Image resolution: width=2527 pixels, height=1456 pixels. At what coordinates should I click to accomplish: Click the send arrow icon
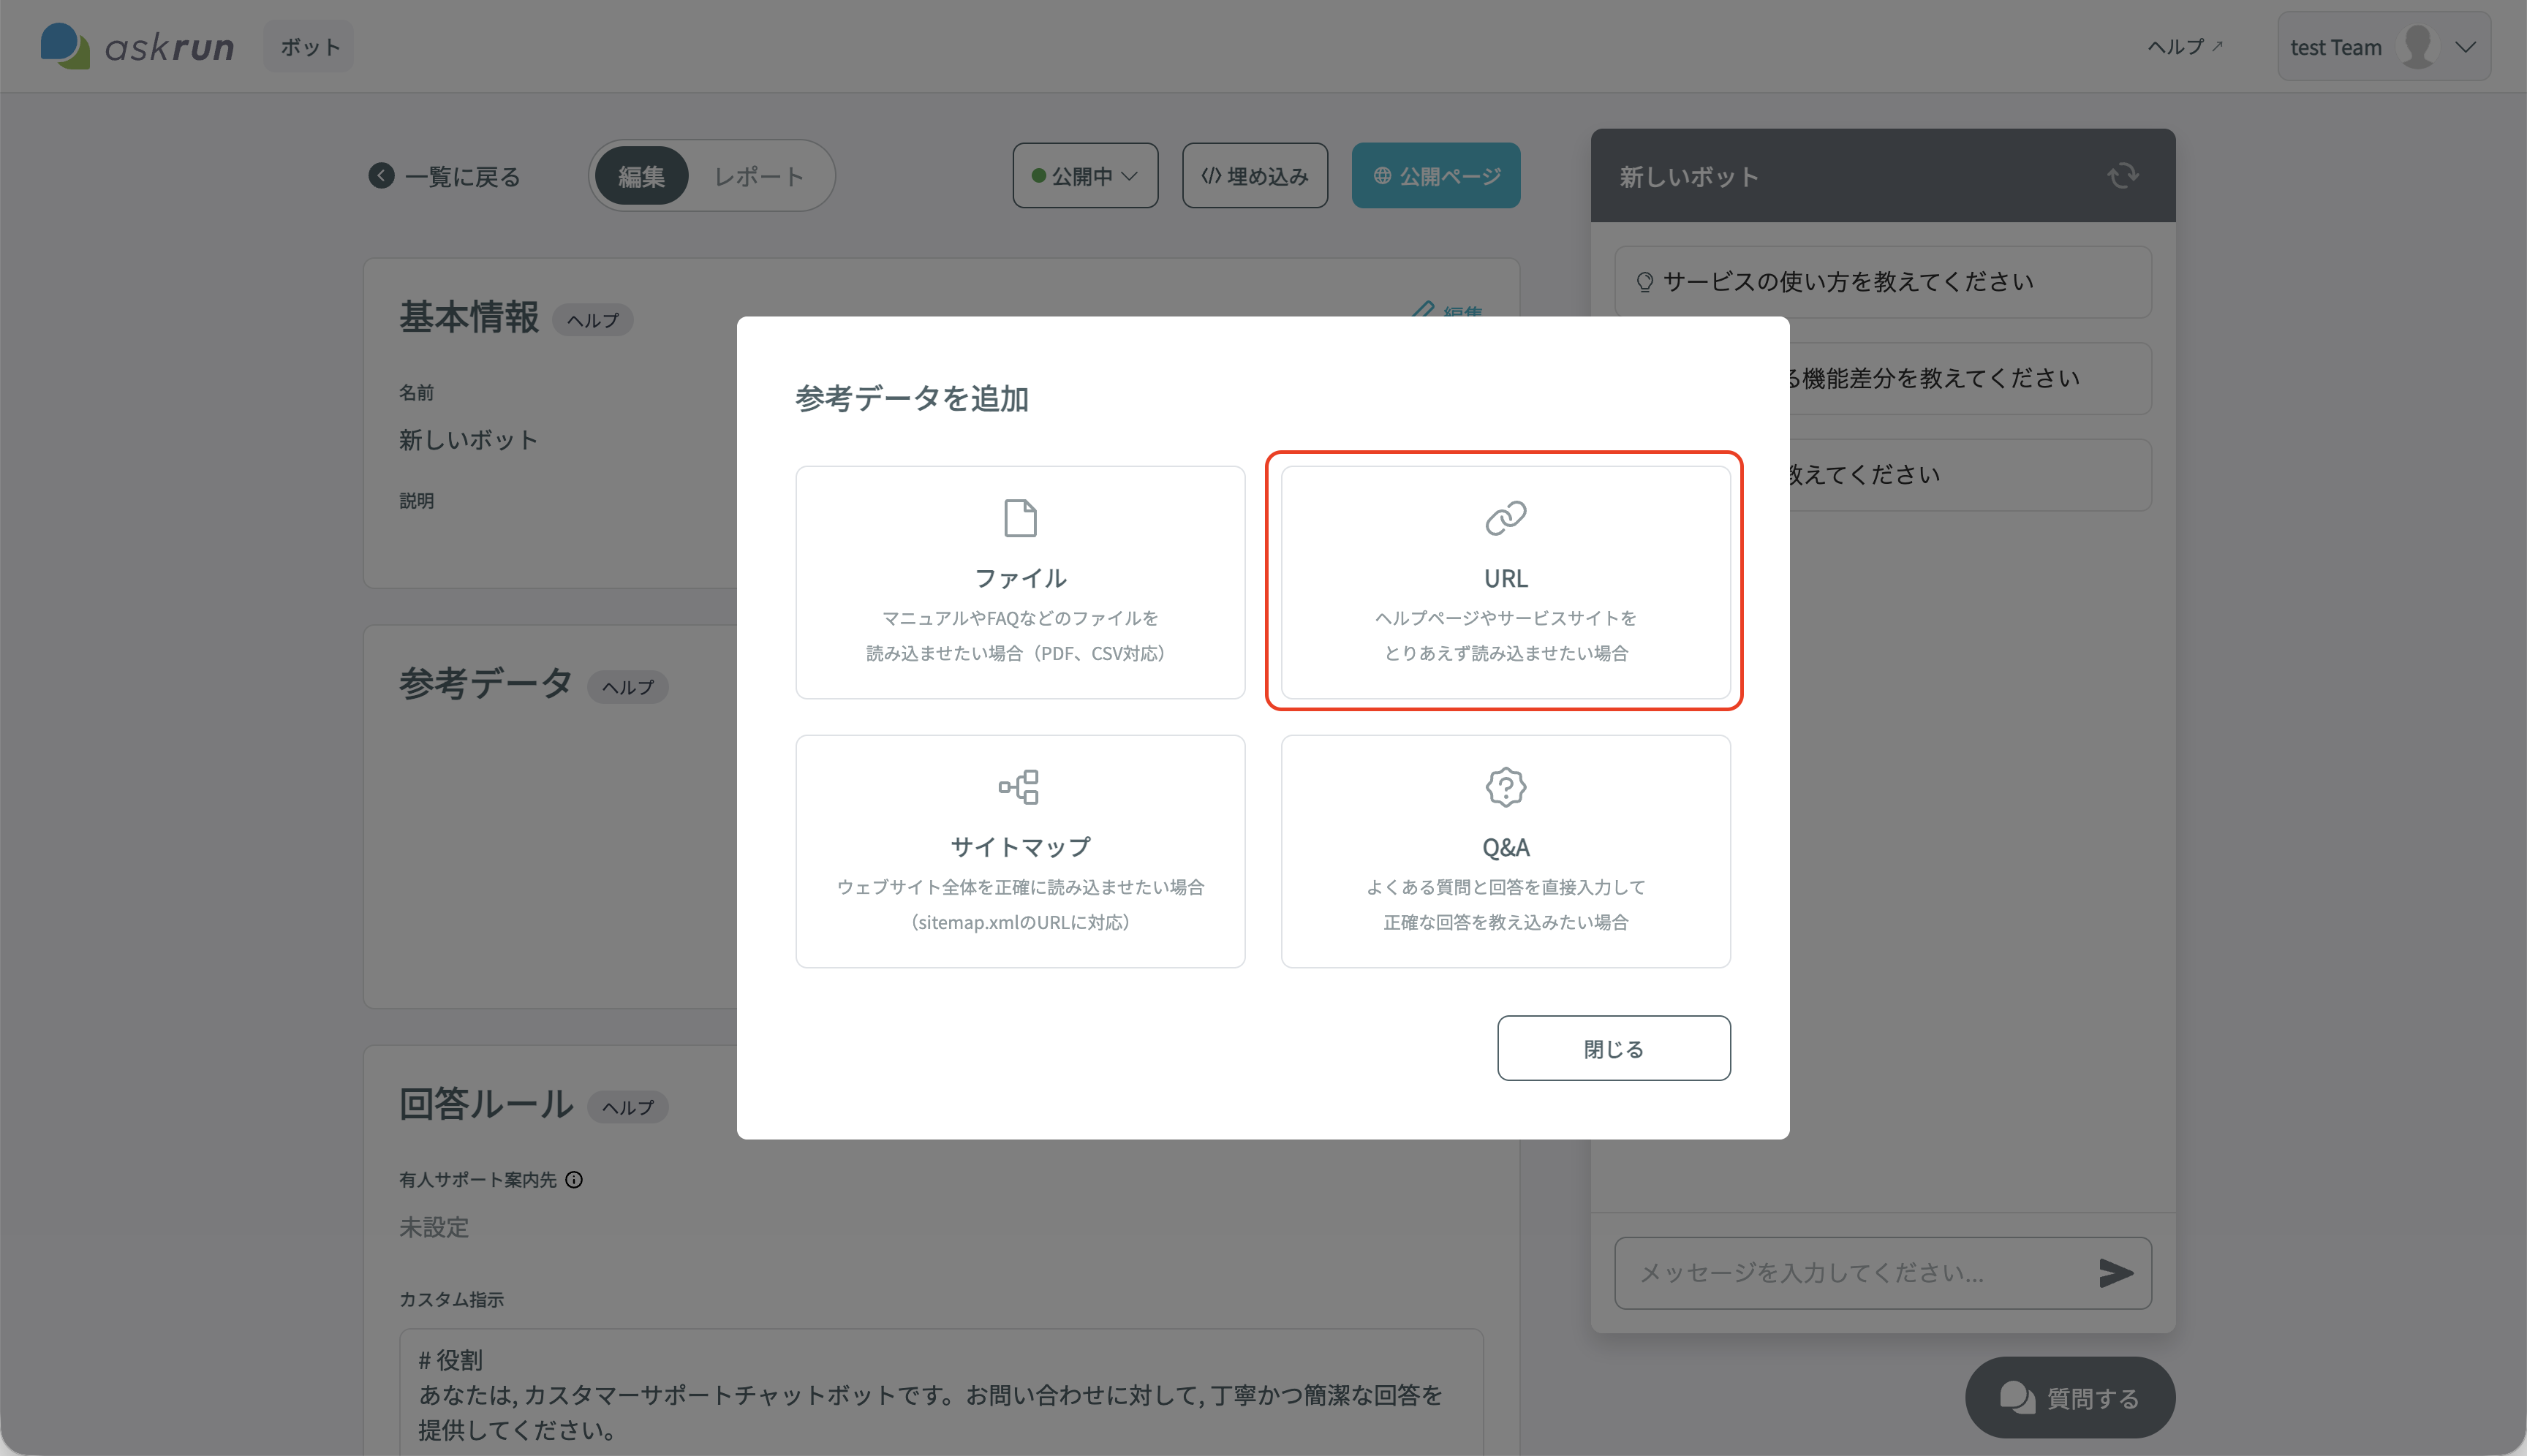pyautogui.click(x=2116, y=1273)
